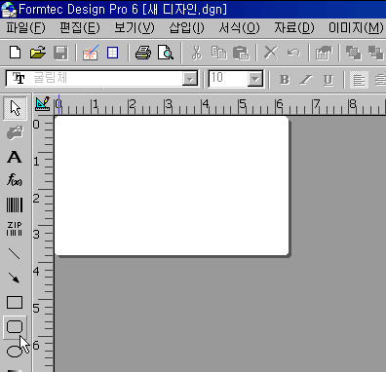This screenshot has height=372, width=386.
Task: Click the Formtec app icon in title bar
Action: tap(9, 9)
